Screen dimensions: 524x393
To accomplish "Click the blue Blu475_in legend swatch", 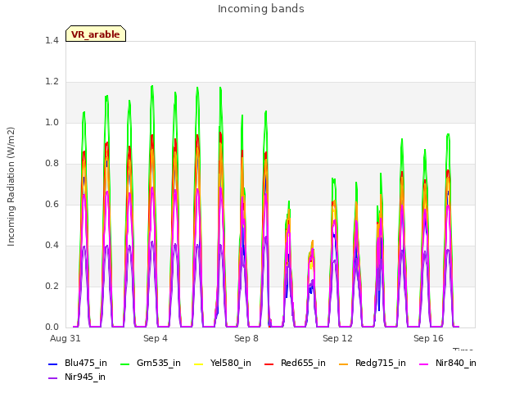I will point(52,364).
